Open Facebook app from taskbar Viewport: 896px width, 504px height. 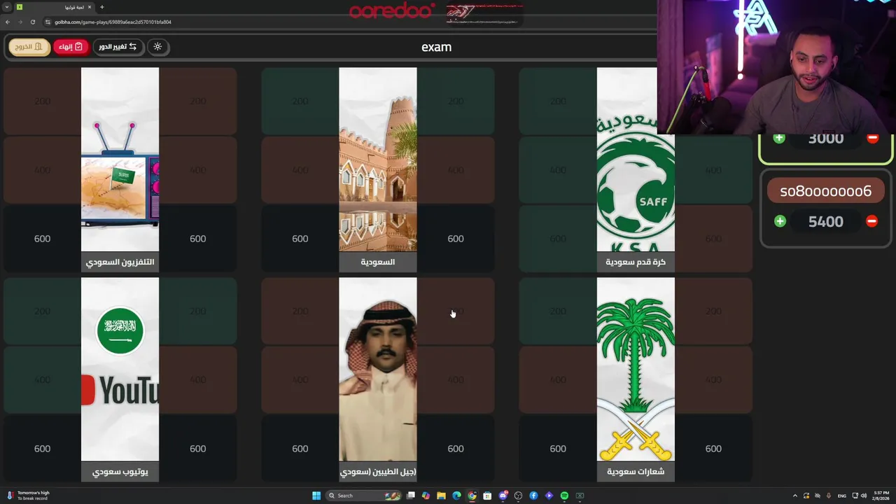533,496
